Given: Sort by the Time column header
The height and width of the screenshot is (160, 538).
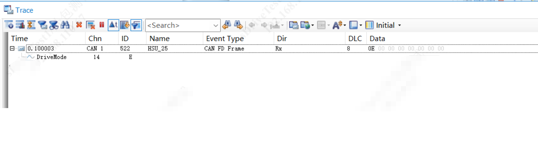Looking at the screenshot, I should coord(19,38).
